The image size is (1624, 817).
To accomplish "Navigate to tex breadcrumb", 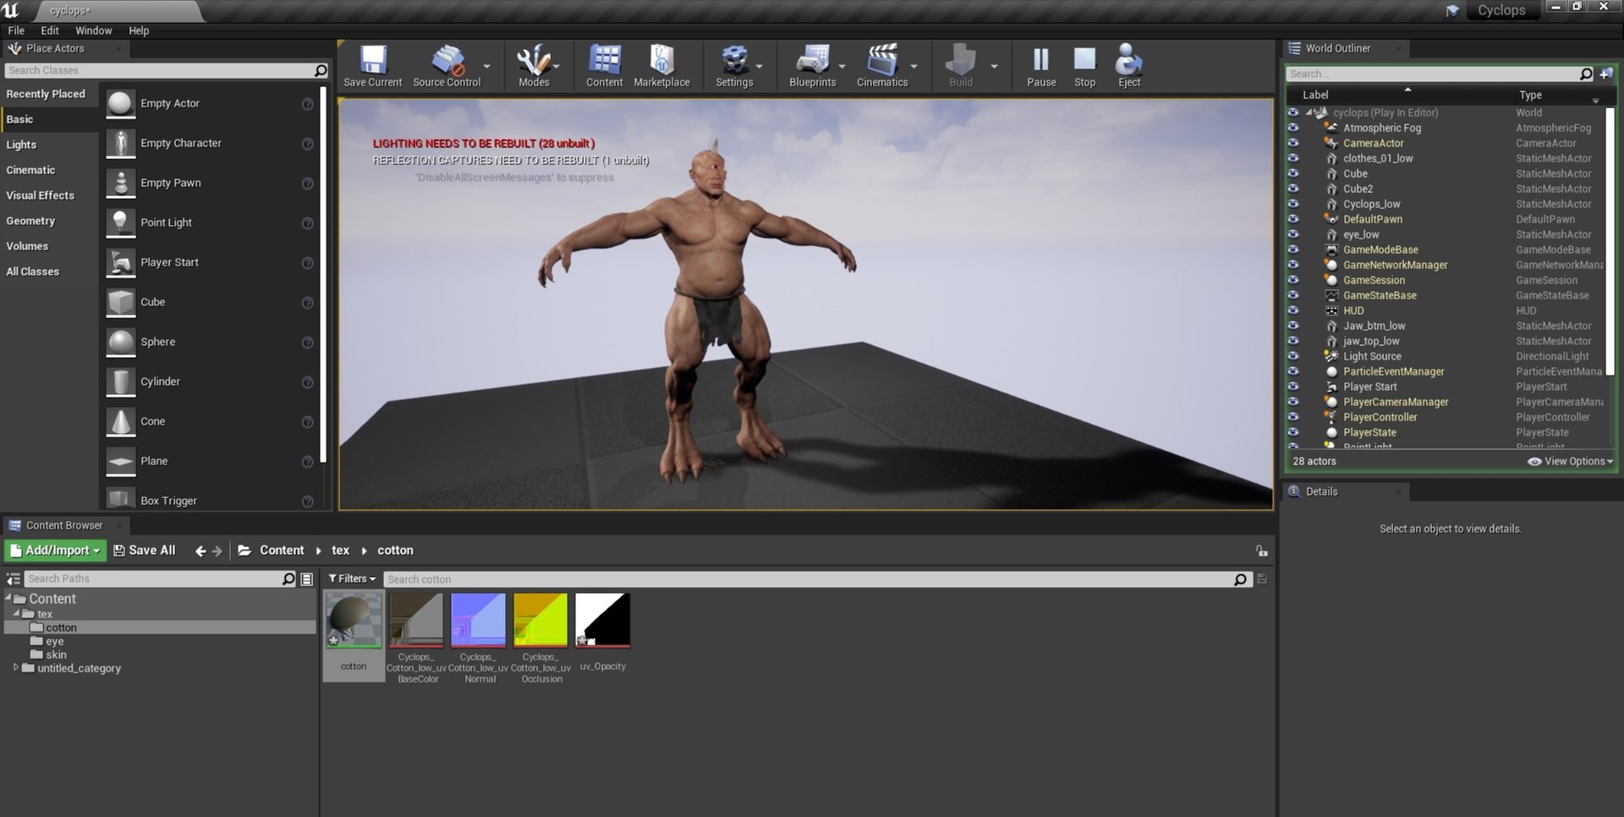I will 340,551.
